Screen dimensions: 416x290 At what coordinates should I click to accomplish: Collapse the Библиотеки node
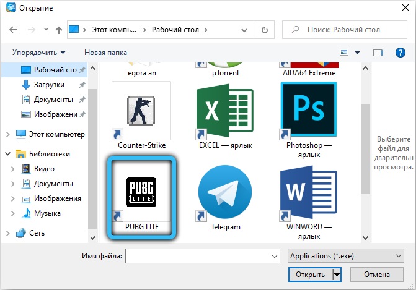[x=7, y=154]
